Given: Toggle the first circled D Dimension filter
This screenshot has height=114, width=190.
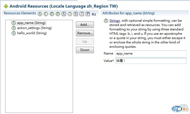Looking at the screenshot, I should pyautogui.click(x=52, y=14).
